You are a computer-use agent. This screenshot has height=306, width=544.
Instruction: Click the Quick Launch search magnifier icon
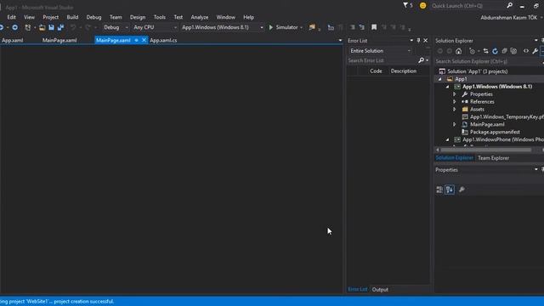pyautogui.click(x=509, y=5)
